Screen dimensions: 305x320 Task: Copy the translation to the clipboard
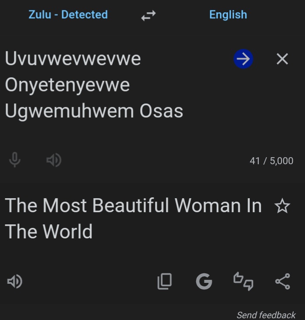(164, 282)
